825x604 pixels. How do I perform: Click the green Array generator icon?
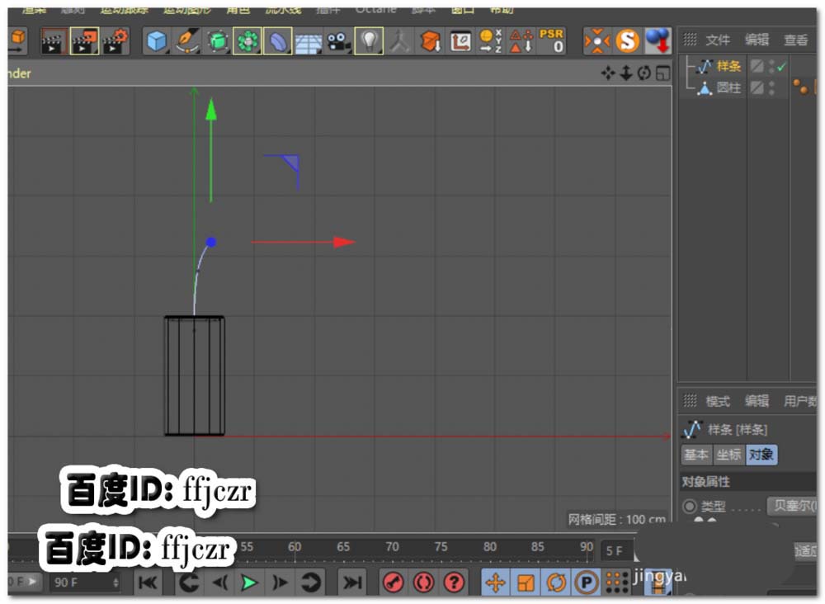click(x=247, y=41)
